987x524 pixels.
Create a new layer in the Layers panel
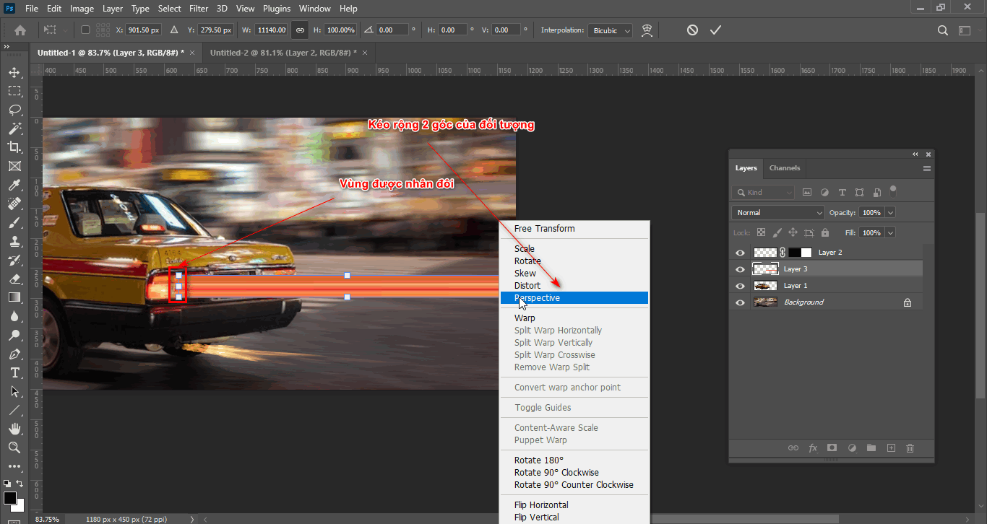(891, 448)
